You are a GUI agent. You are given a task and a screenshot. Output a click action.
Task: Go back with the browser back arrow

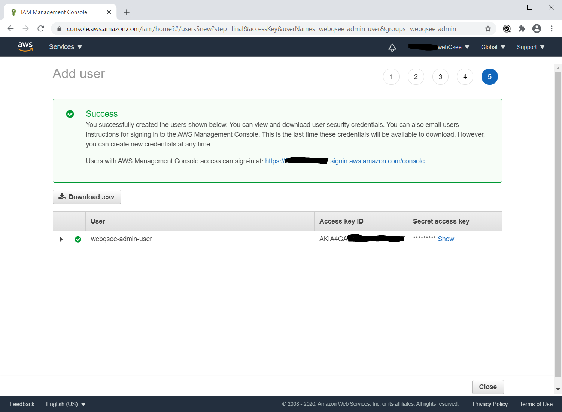click(x=10, y=28)
